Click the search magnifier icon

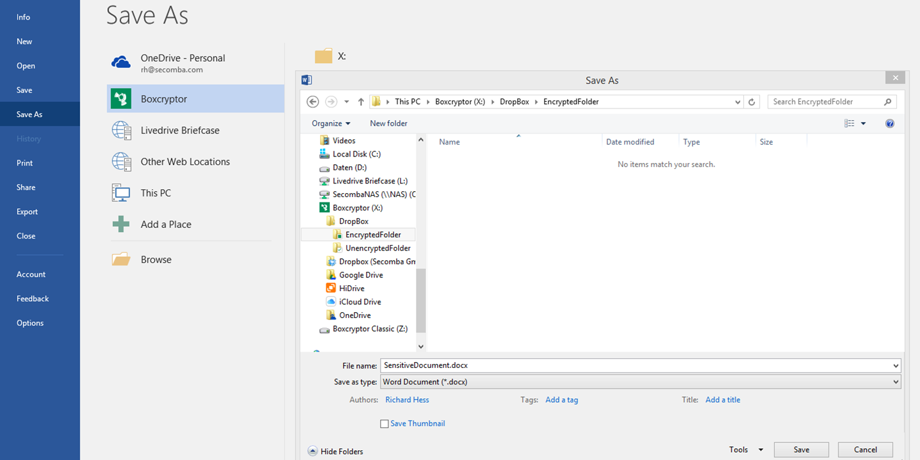click(x=888, y=102)
